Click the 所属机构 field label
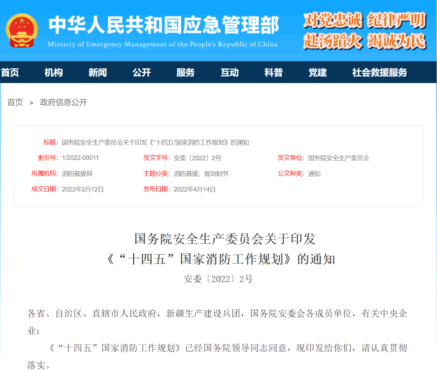This screenshot has width=437, height=370. (45, 174)
